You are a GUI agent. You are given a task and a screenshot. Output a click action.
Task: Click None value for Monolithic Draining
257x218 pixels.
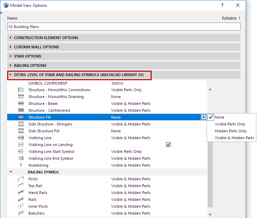[x=116, y=97]
